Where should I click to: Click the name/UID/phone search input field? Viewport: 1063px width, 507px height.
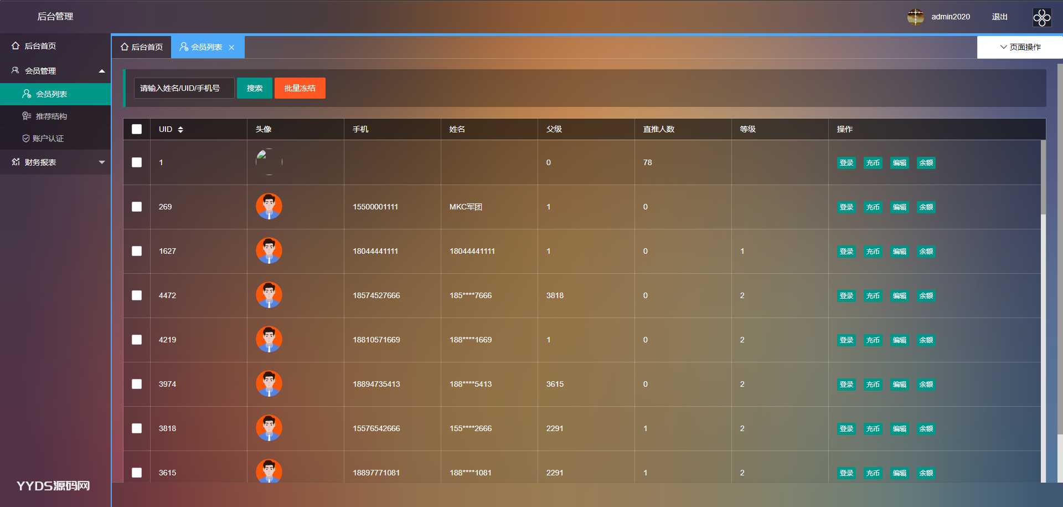tap(184, 88)
